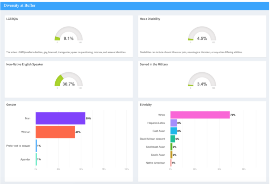Click the 55% value label
The width and height of the screenshot is (270, 184).
[88, 119]
